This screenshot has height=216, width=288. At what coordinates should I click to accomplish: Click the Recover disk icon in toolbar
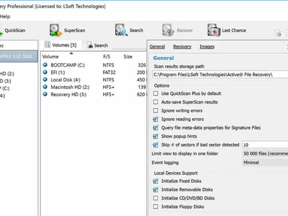(x=168, y=30)
